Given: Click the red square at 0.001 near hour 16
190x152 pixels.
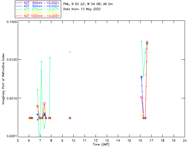Looking at the screenshot, I should (141, 97).
